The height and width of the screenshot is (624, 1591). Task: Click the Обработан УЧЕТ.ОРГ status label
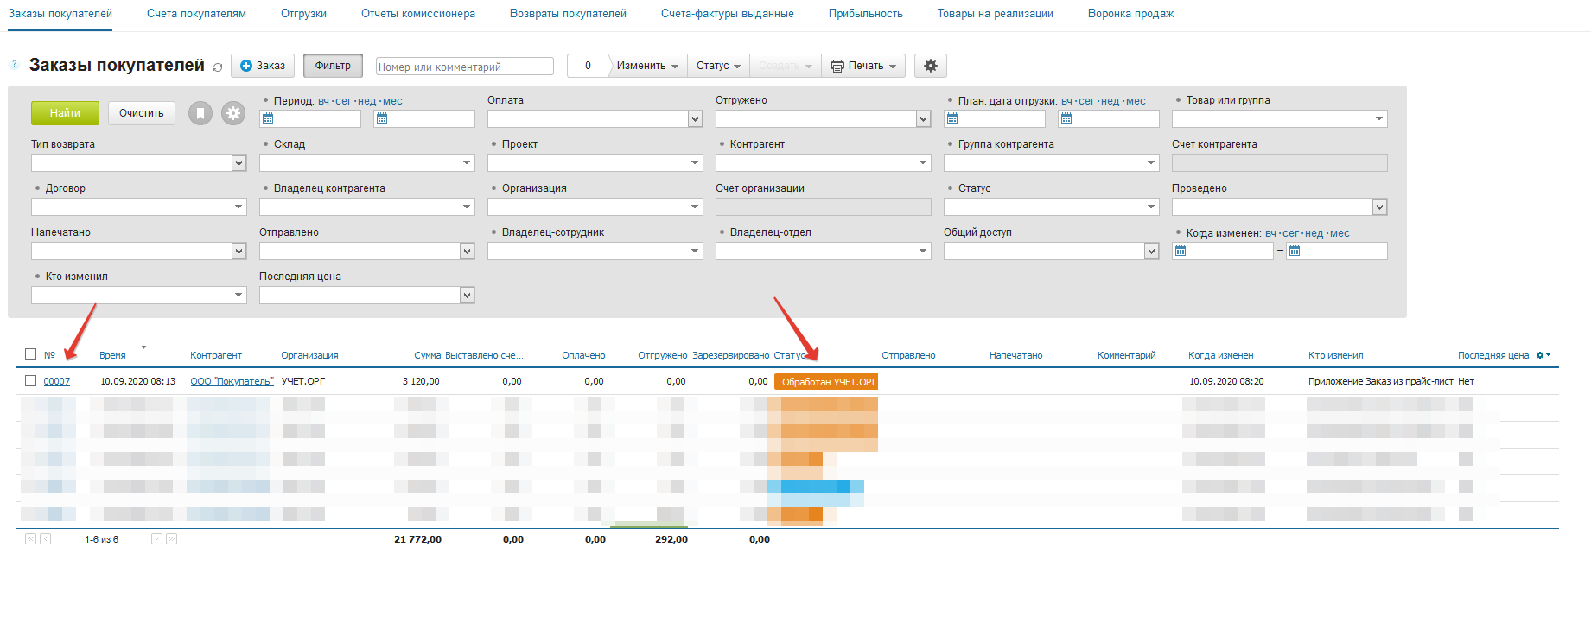click(826, 382)
